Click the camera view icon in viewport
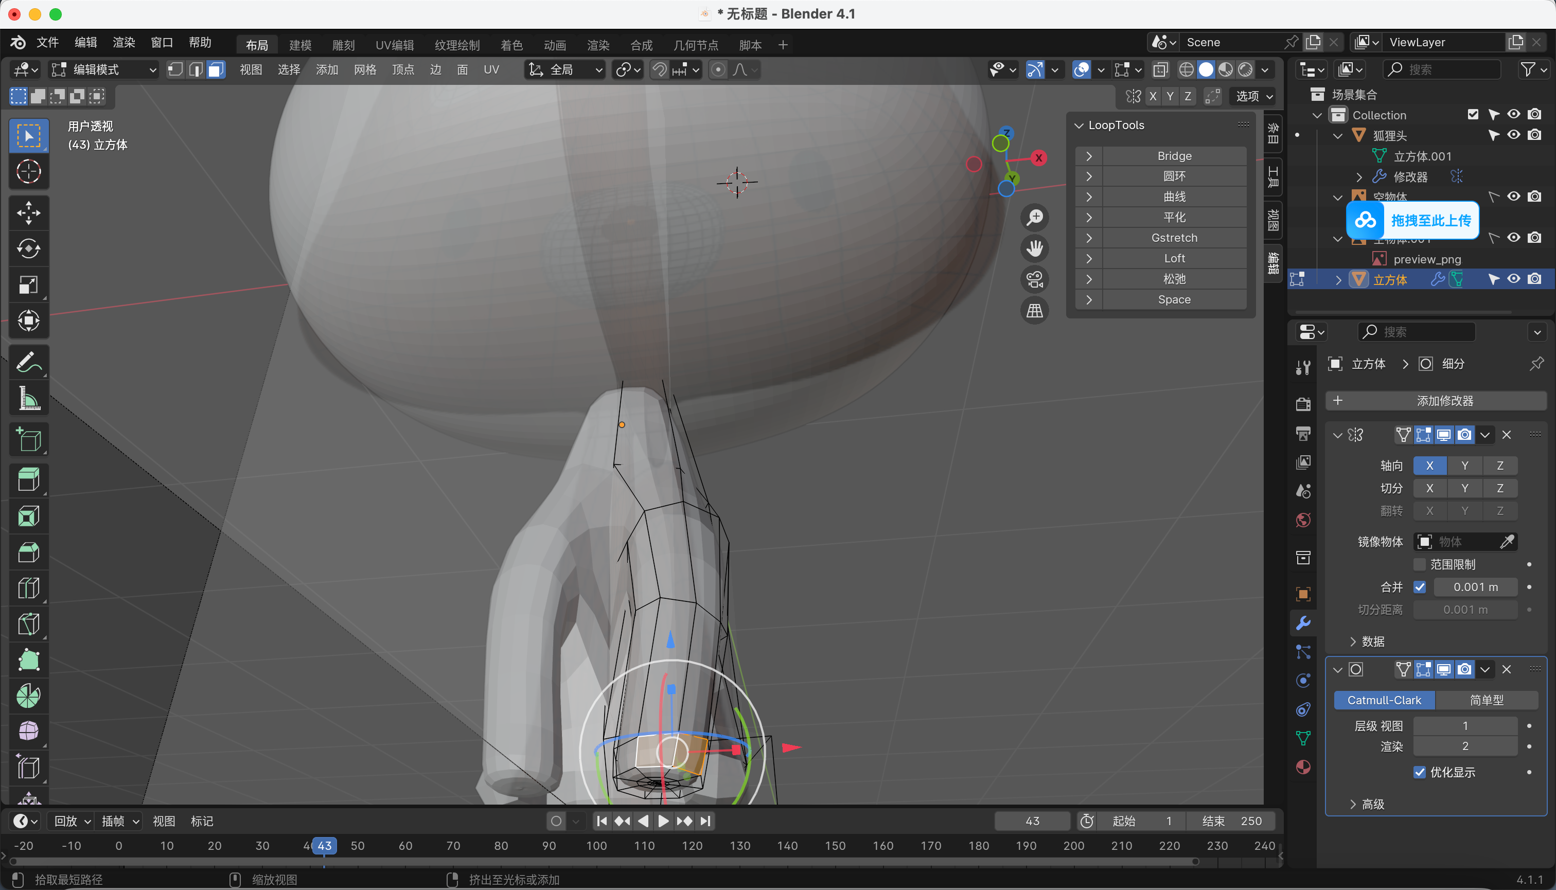This screenshot has height=890, width=1556. 1034,280
